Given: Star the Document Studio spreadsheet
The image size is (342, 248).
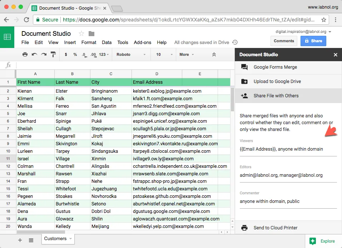Looking at the screenshot, I should 81,34.
